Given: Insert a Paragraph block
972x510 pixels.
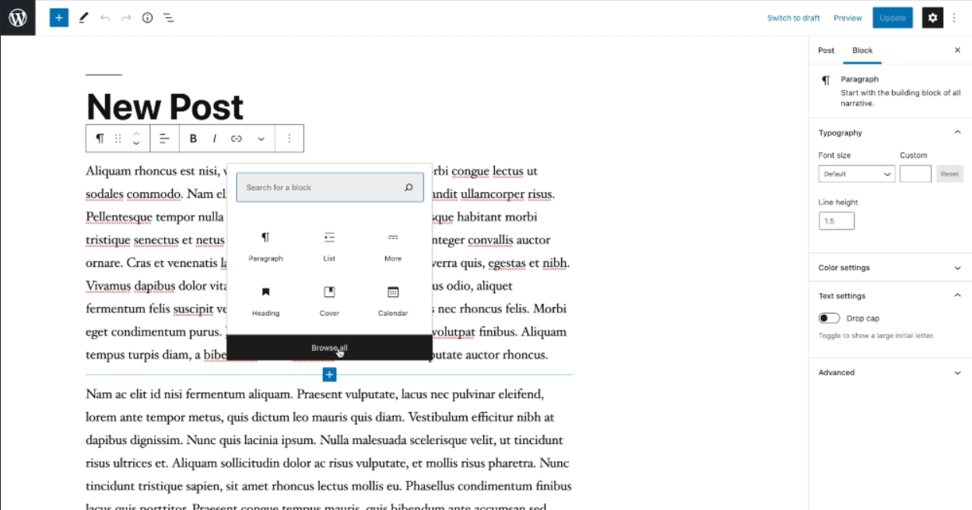Looking at the screenshot, I should tap(265, 246).
